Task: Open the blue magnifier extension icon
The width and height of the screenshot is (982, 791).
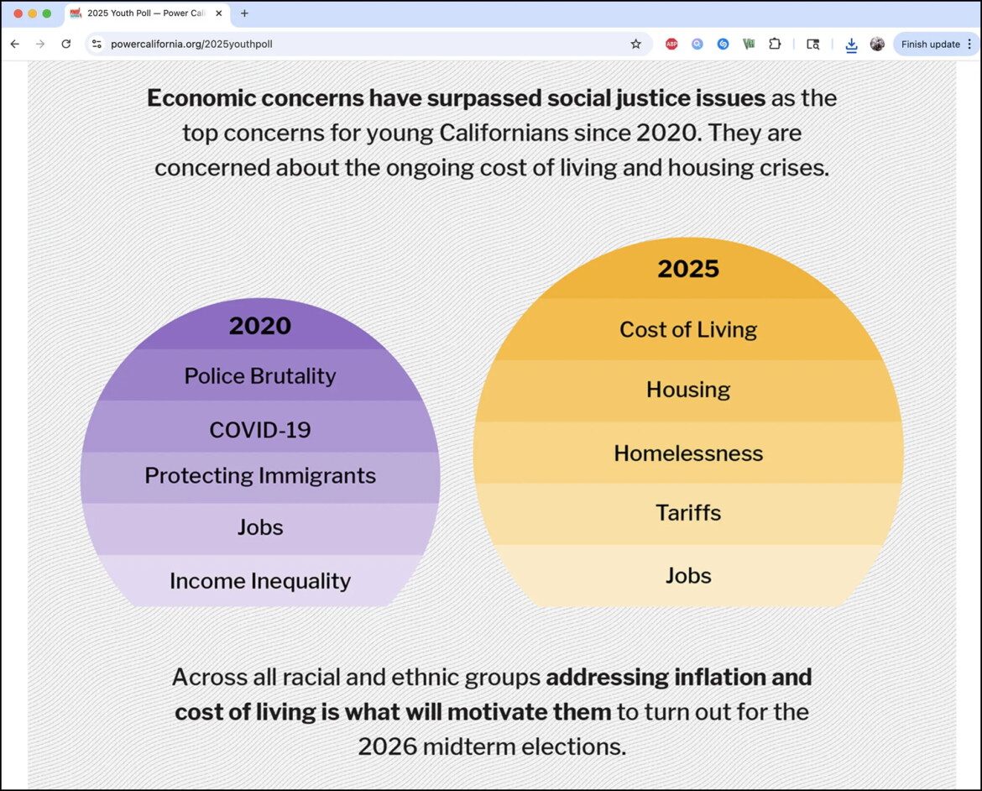Action: 697,44
